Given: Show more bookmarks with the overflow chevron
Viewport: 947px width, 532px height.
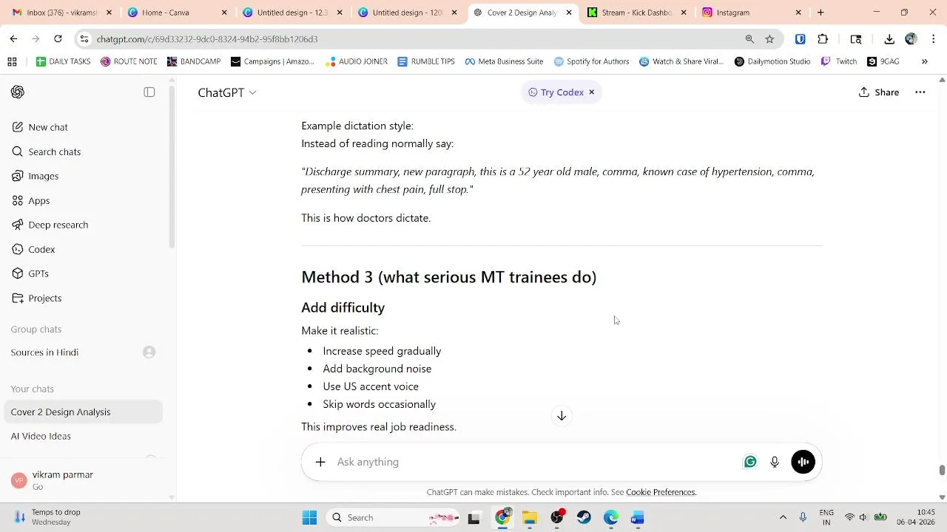Looking at the screenshot, I should tap(924, 61).
